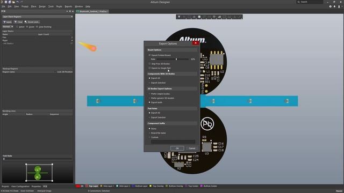Toggle Export Folded Board checkbox
344x193 pixels.
point(149,55)
